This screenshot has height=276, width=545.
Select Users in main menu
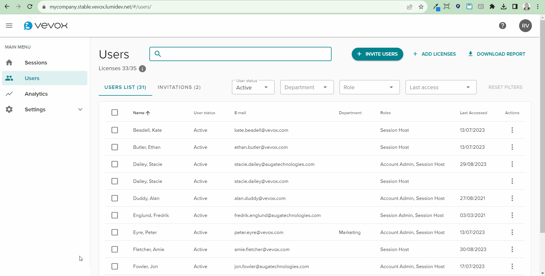click(45, 78)
